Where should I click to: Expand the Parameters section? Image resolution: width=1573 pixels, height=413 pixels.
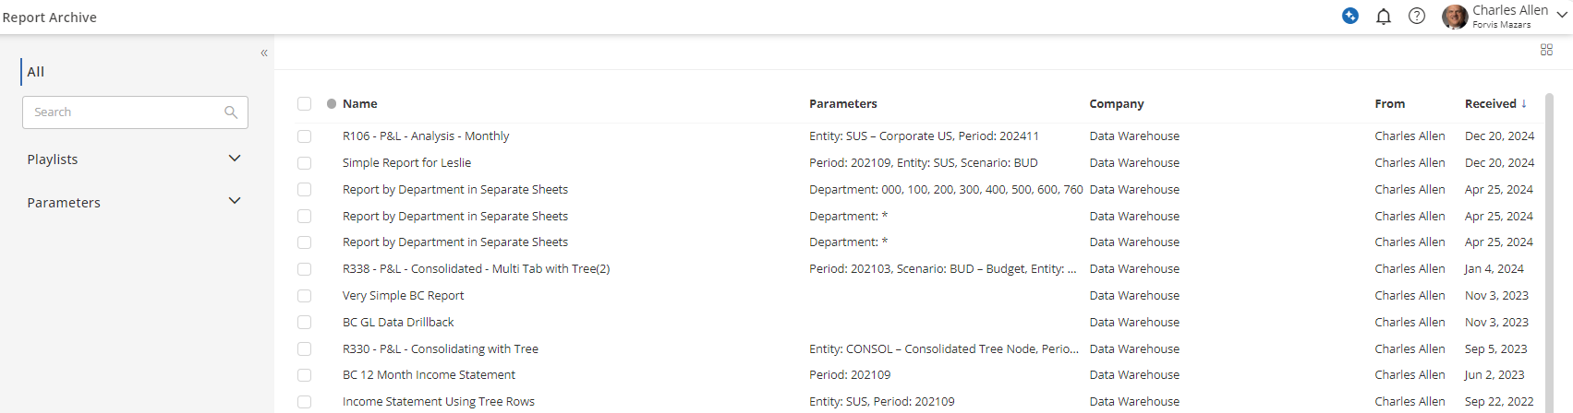click(x=235, y=201)
